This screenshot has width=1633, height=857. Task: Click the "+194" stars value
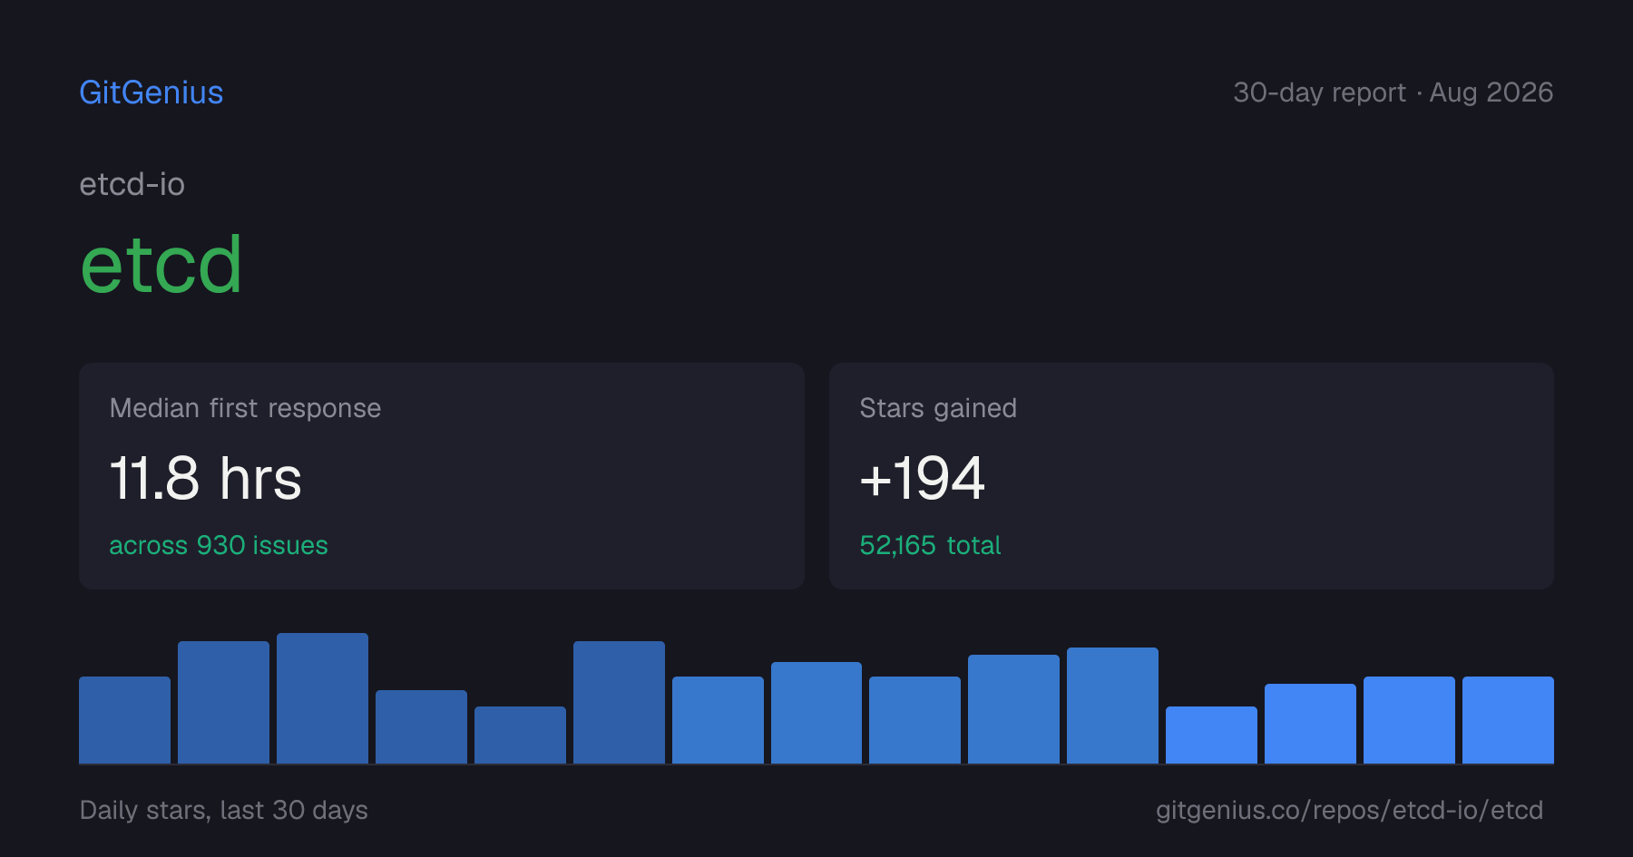(x=922, y=478)
